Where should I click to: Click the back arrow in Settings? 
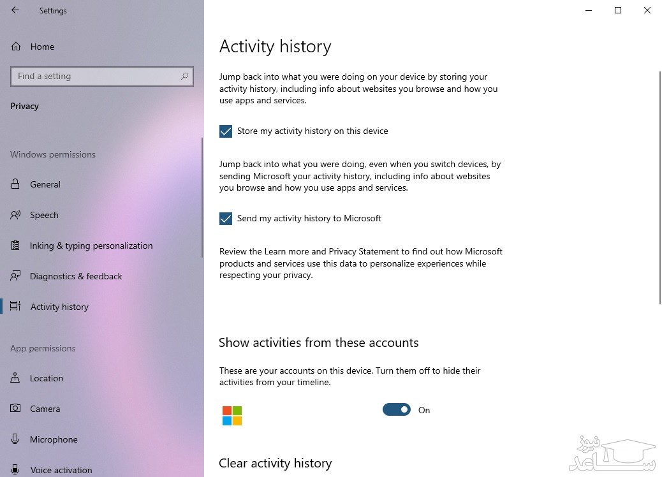tap(15, 10)
